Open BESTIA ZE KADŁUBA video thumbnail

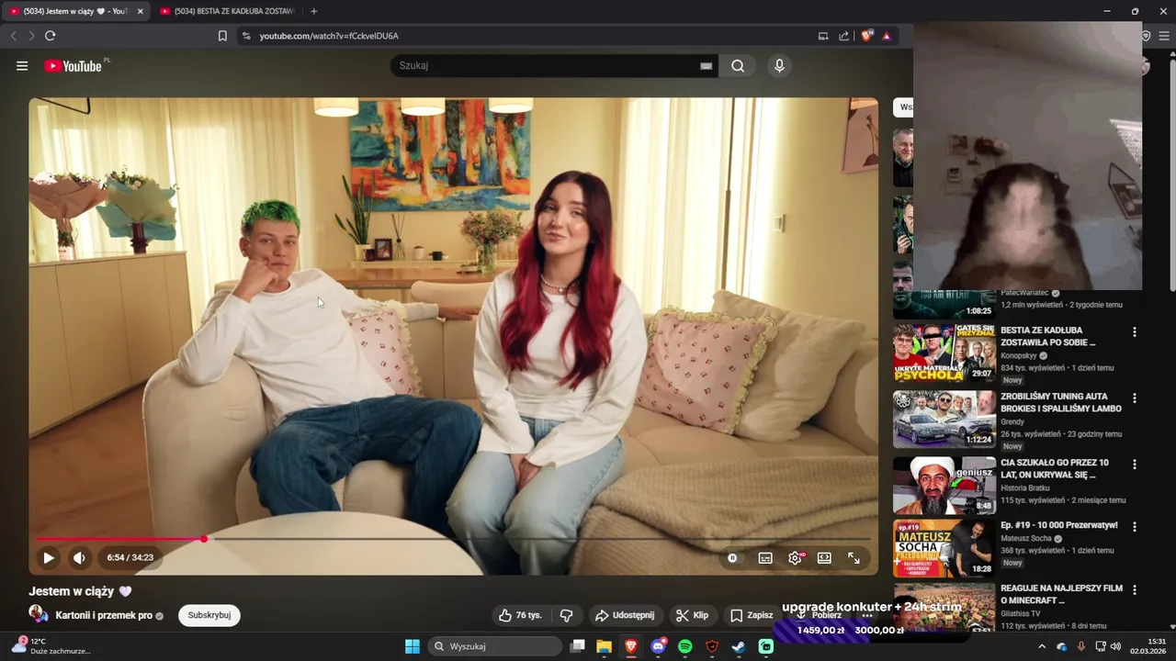point(944,353)
